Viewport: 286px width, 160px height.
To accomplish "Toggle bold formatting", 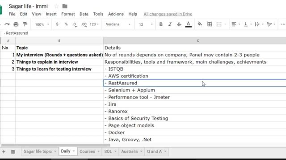I will [x=161, y=24].
